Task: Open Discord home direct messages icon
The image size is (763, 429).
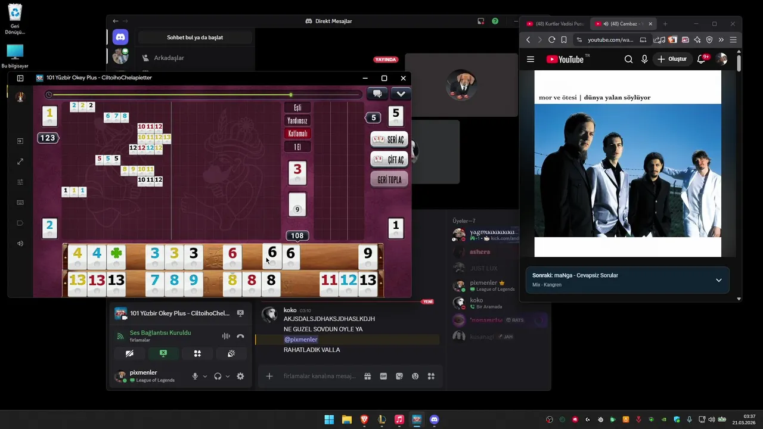Action: click(120, 37)
